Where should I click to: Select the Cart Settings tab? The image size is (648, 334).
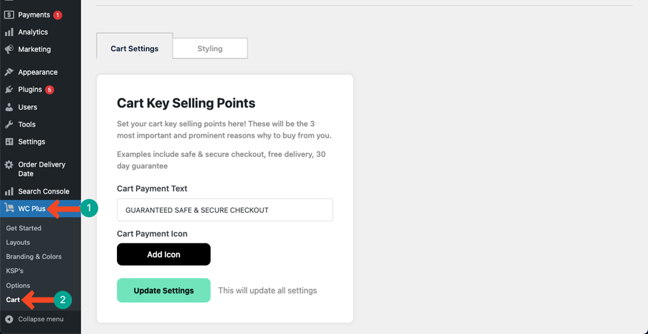click(x=134, y=49)
